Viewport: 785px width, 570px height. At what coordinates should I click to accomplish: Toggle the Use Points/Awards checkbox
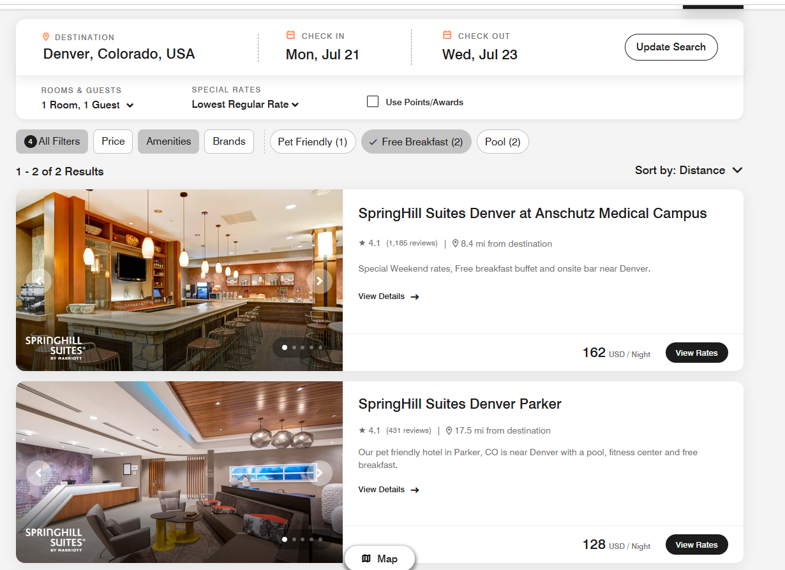coord(373,101)
